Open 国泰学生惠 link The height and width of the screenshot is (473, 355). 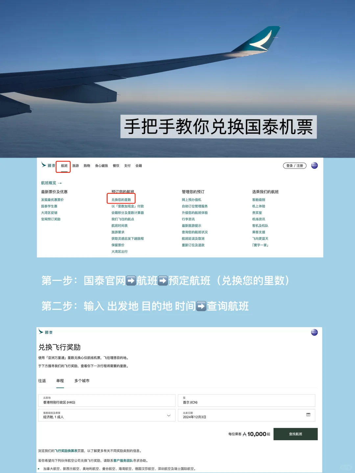pyautogui.click(x=49, y=206)
